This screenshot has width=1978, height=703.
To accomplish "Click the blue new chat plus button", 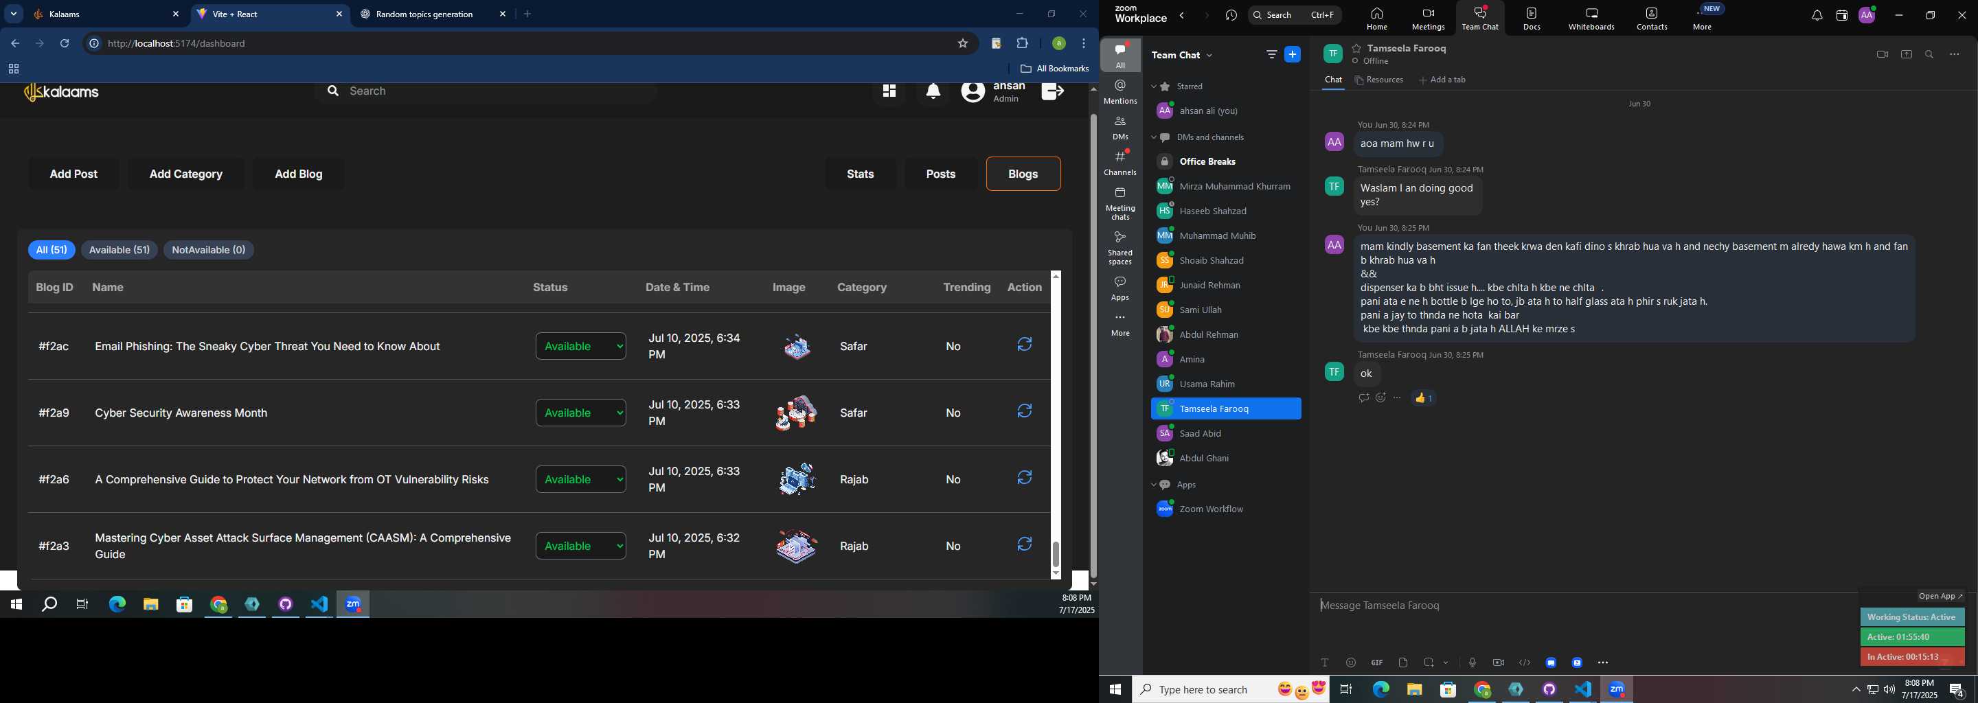I will pos(1293,54).
